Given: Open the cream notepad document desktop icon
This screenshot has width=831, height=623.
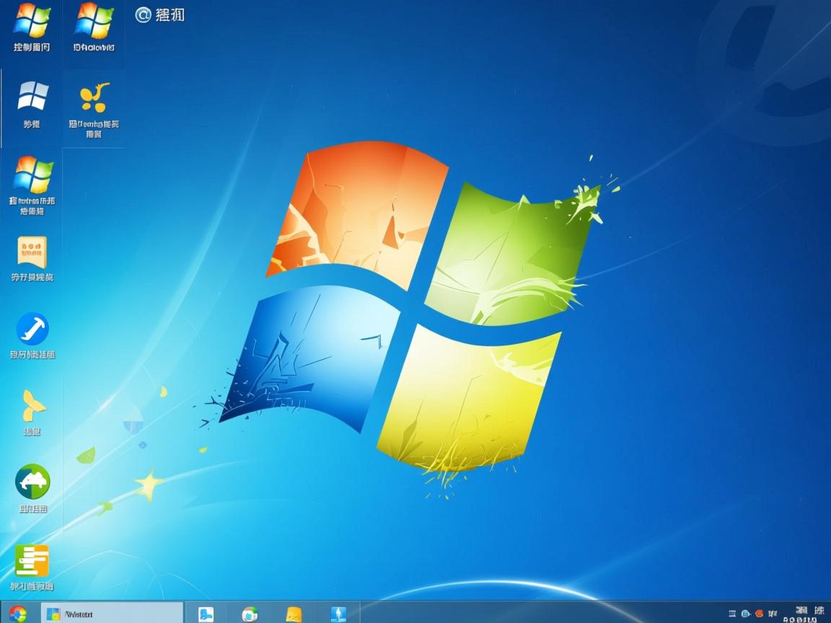Looking at the screenshot, I should click(x=32, y=252).
